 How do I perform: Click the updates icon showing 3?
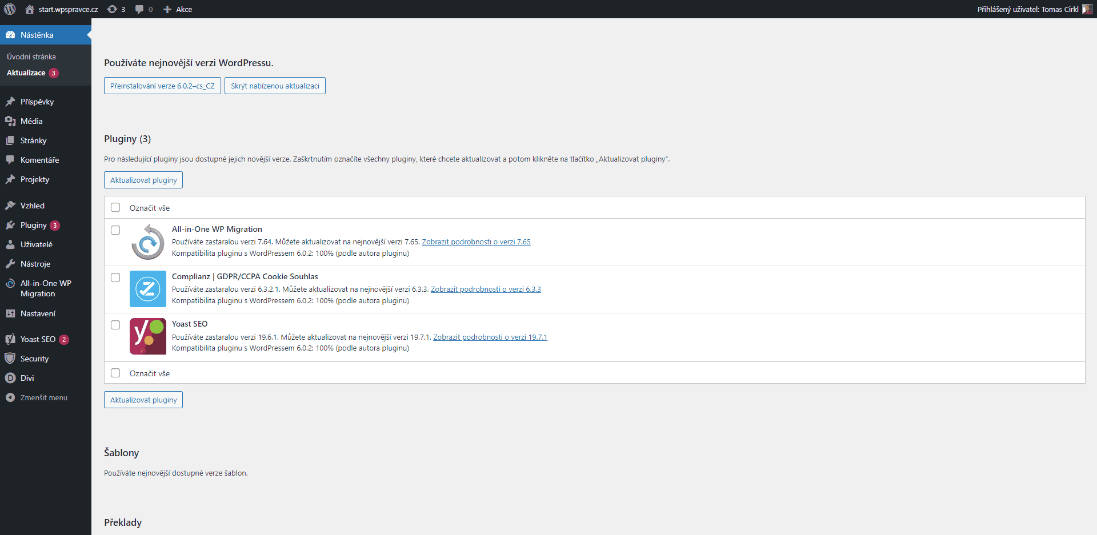coord(113,9)
